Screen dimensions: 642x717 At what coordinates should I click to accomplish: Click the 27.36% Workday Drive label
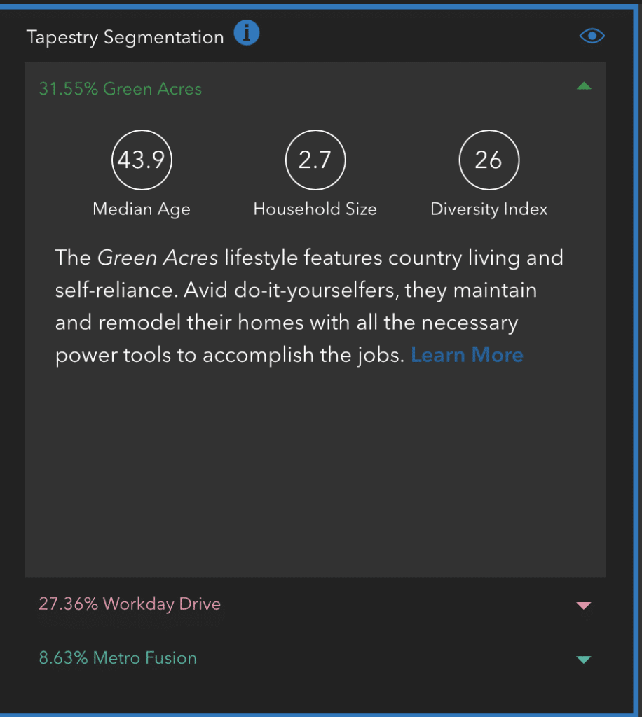[x=130, y=604]
